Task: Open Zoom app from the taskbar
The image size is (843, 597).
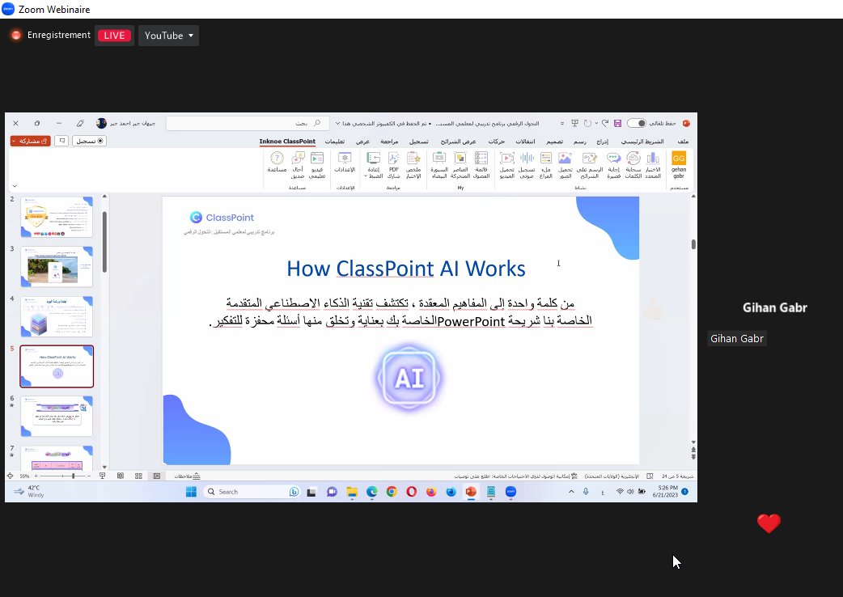Action: [x=510, y=492]
